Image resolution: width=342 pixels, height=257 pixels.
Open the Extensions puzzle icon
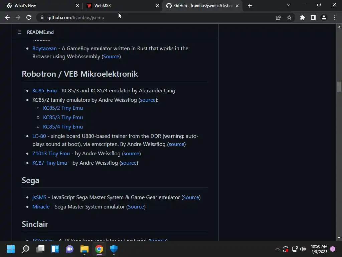303,17
